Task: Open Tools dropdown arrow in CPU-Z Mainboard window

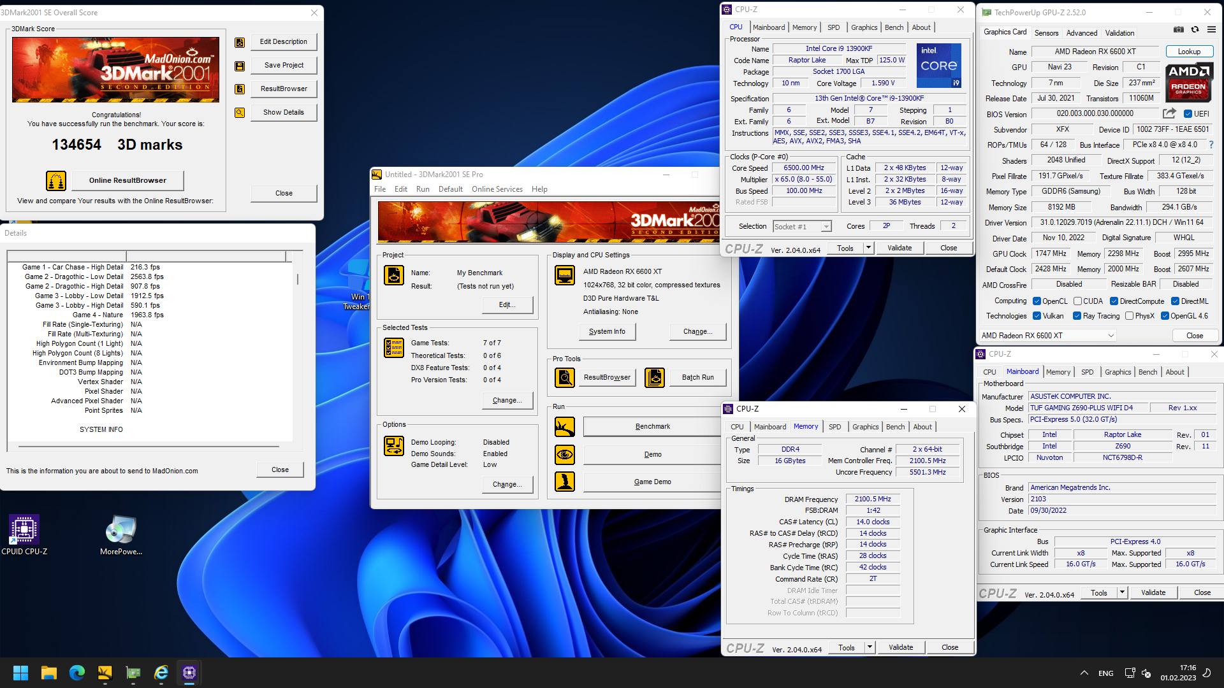Action: tap(1122, 592)
